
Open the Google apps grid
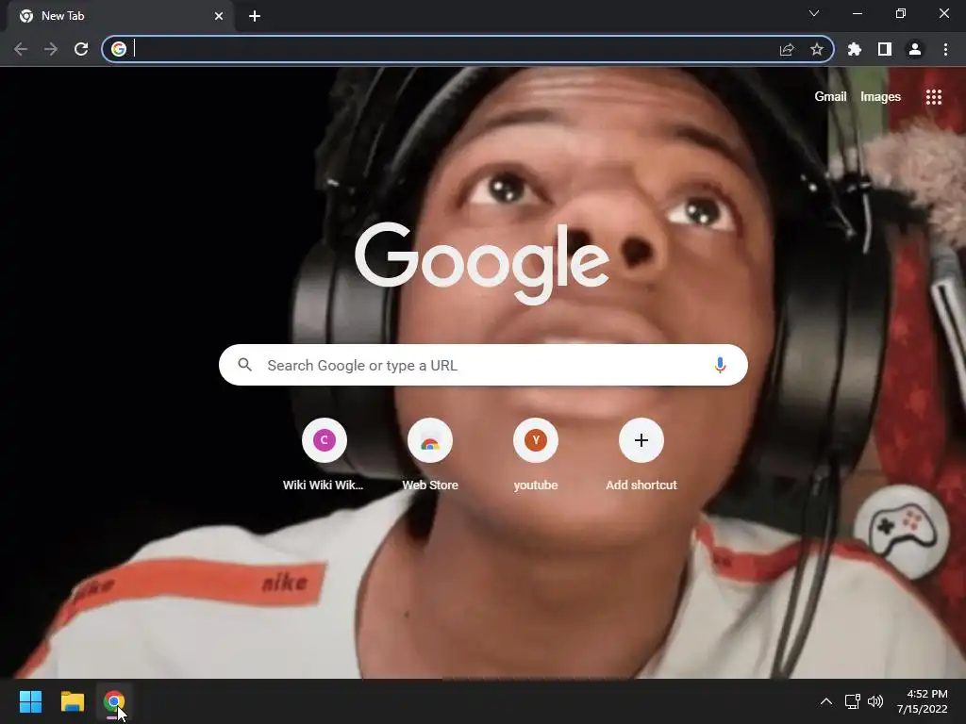(x=934, y=97)
